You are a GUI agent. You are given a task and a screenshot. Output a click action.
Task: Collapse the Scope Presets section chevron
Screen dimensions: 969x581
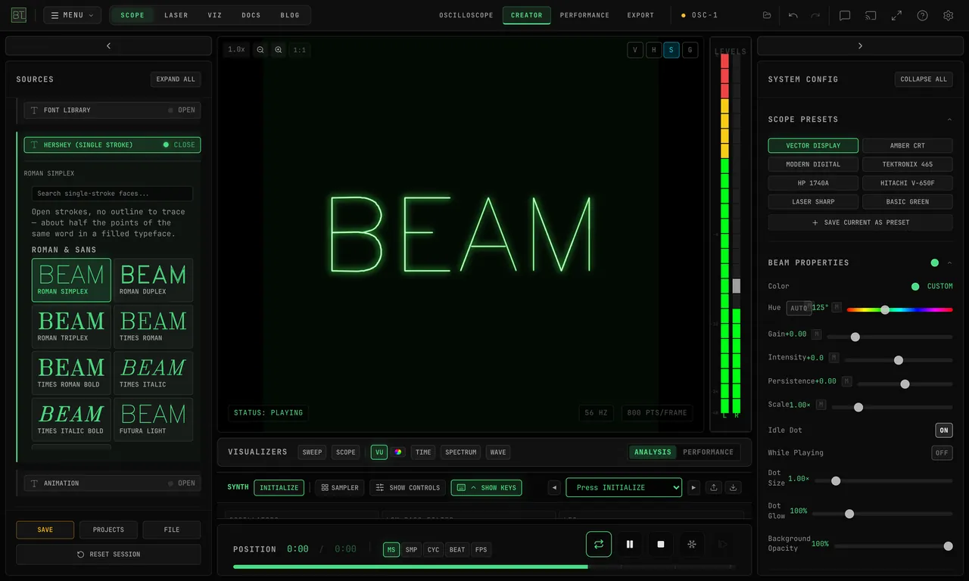coord(949,120)
